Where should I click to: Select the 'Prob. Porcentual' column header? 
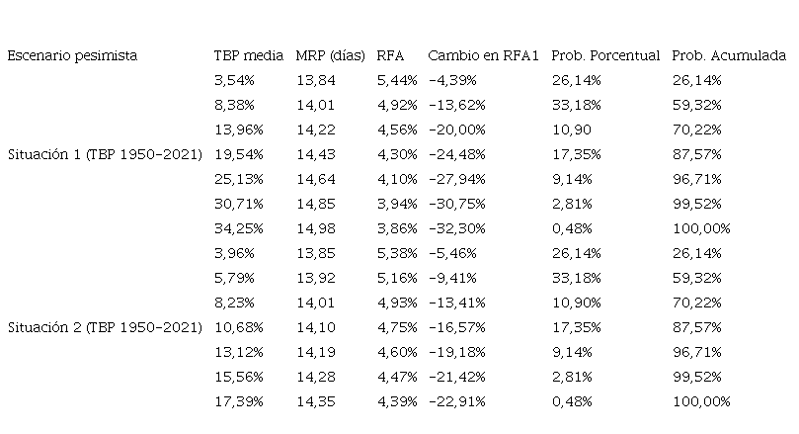coord(604,56)
